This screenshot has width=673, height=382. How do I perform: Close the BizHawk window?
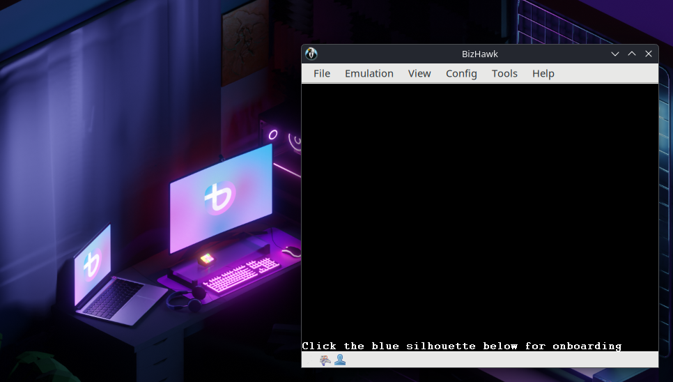[649, 54]
